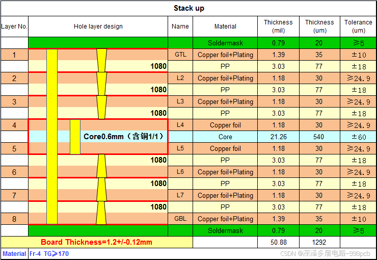This screenshot has width=377, height=260.
Task: Click the "L6" name cell
Action: point(180,172)
